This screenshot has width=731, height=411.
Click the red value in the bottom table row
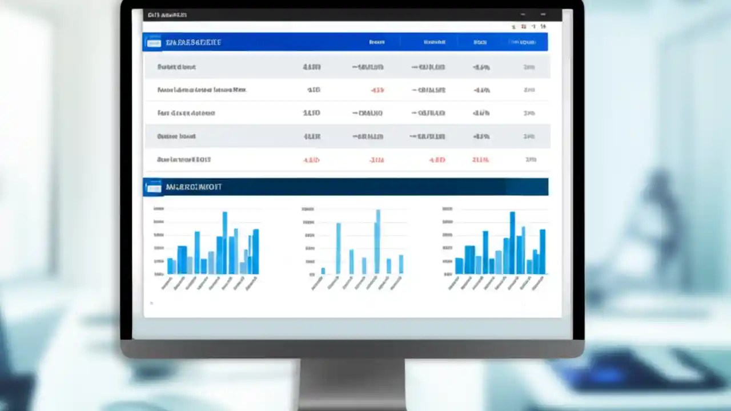click(x=311, y=160)
